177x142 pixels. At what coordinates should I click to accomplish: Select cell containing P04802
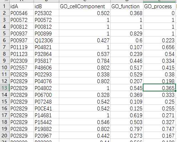(46, 88)
